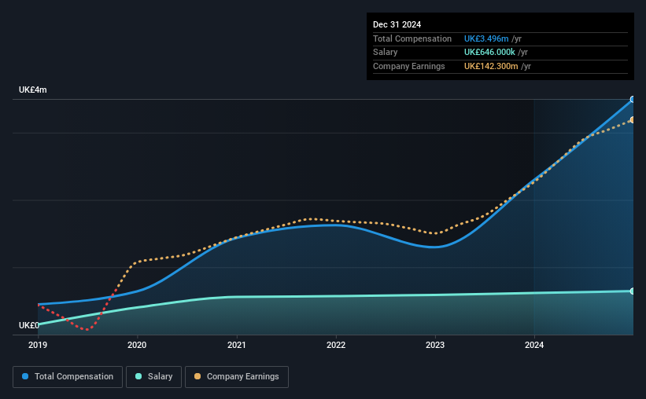Click the Dec 31 2024 tooltip date
This screenshot has height=399, width=646.
pyautogui.click(x=397, y=24)
